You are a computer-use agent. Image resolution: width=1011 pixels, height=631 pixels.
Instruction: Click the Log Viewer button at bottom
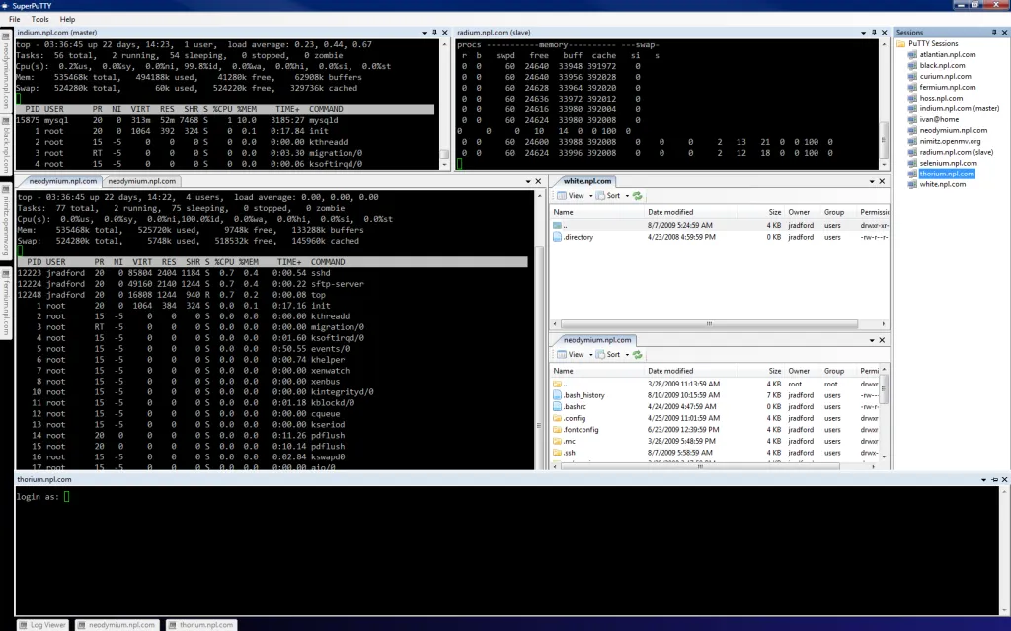click(42, 624)
